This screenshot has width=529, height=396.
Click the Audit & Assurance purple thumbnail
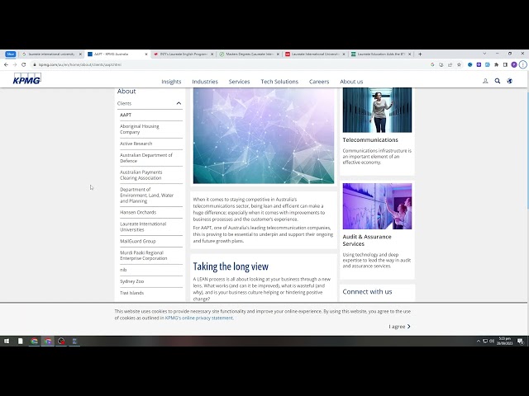(x=377, y=206)
